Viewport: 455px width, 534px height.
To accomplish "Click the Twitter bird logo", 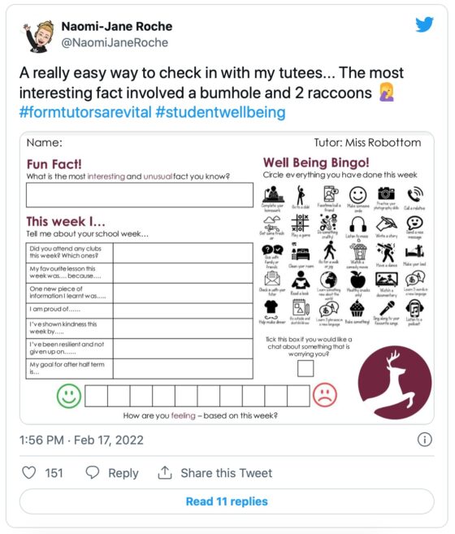I will click(x=424, y=24).
